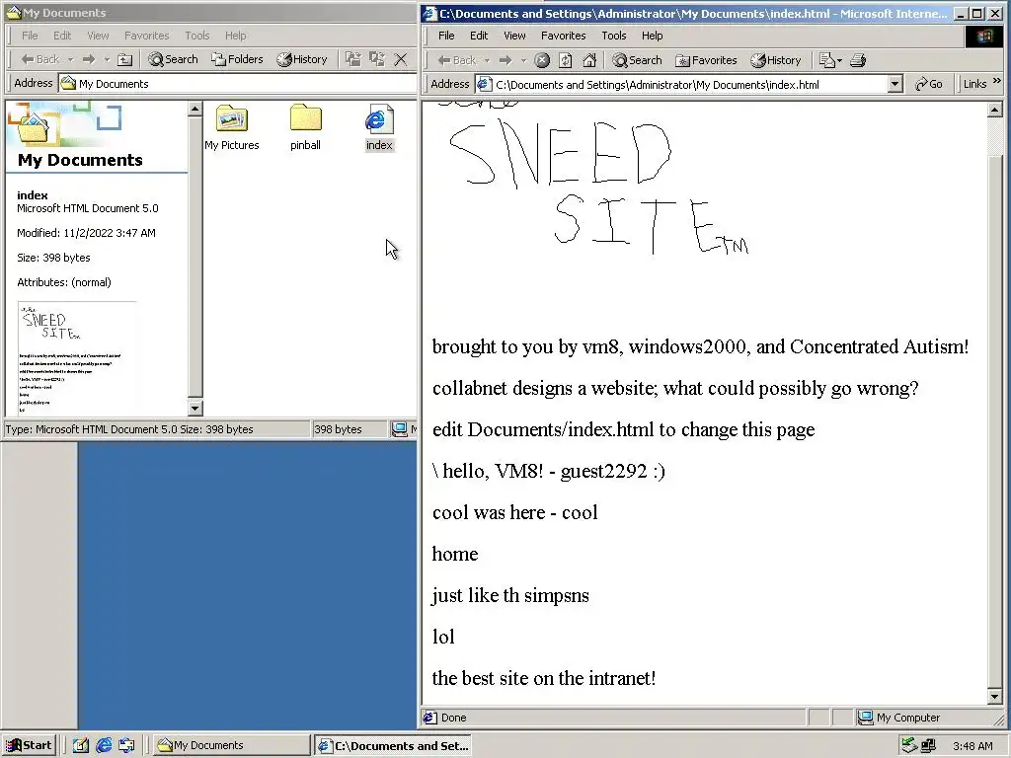Open Tools menu in Internet Explorer
Screen dimensions: 1011x758
pyautogui.click(x=614, y=36)
